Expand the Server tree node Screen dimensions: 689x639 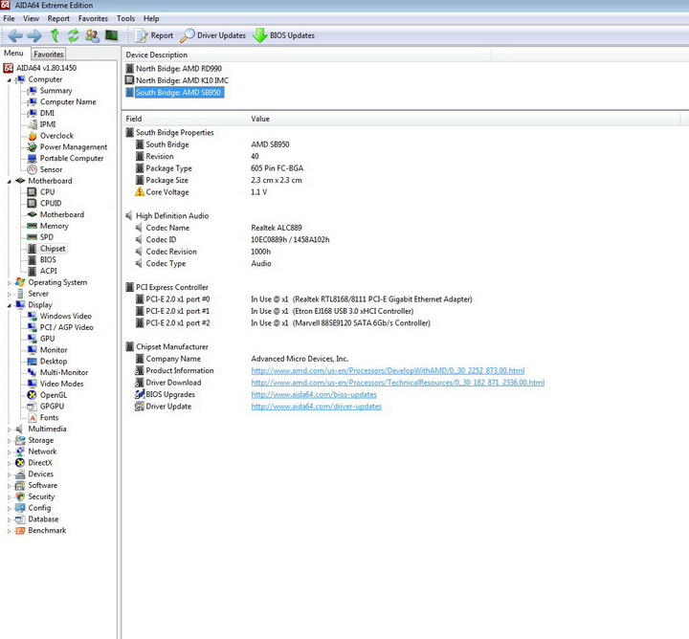pyautogui.click(x=9, y=294)
